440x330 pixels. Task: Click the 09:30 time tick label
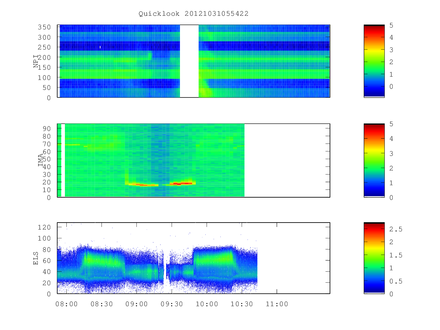pyautogui.click(x=171, y=304)
